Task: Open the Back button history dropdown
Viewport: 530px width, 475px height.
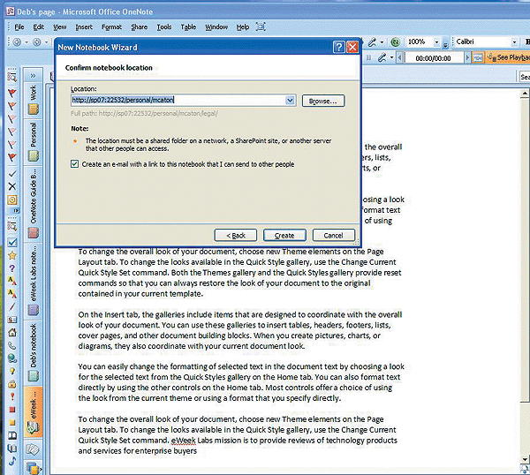Action: click(x=26, y=42)
